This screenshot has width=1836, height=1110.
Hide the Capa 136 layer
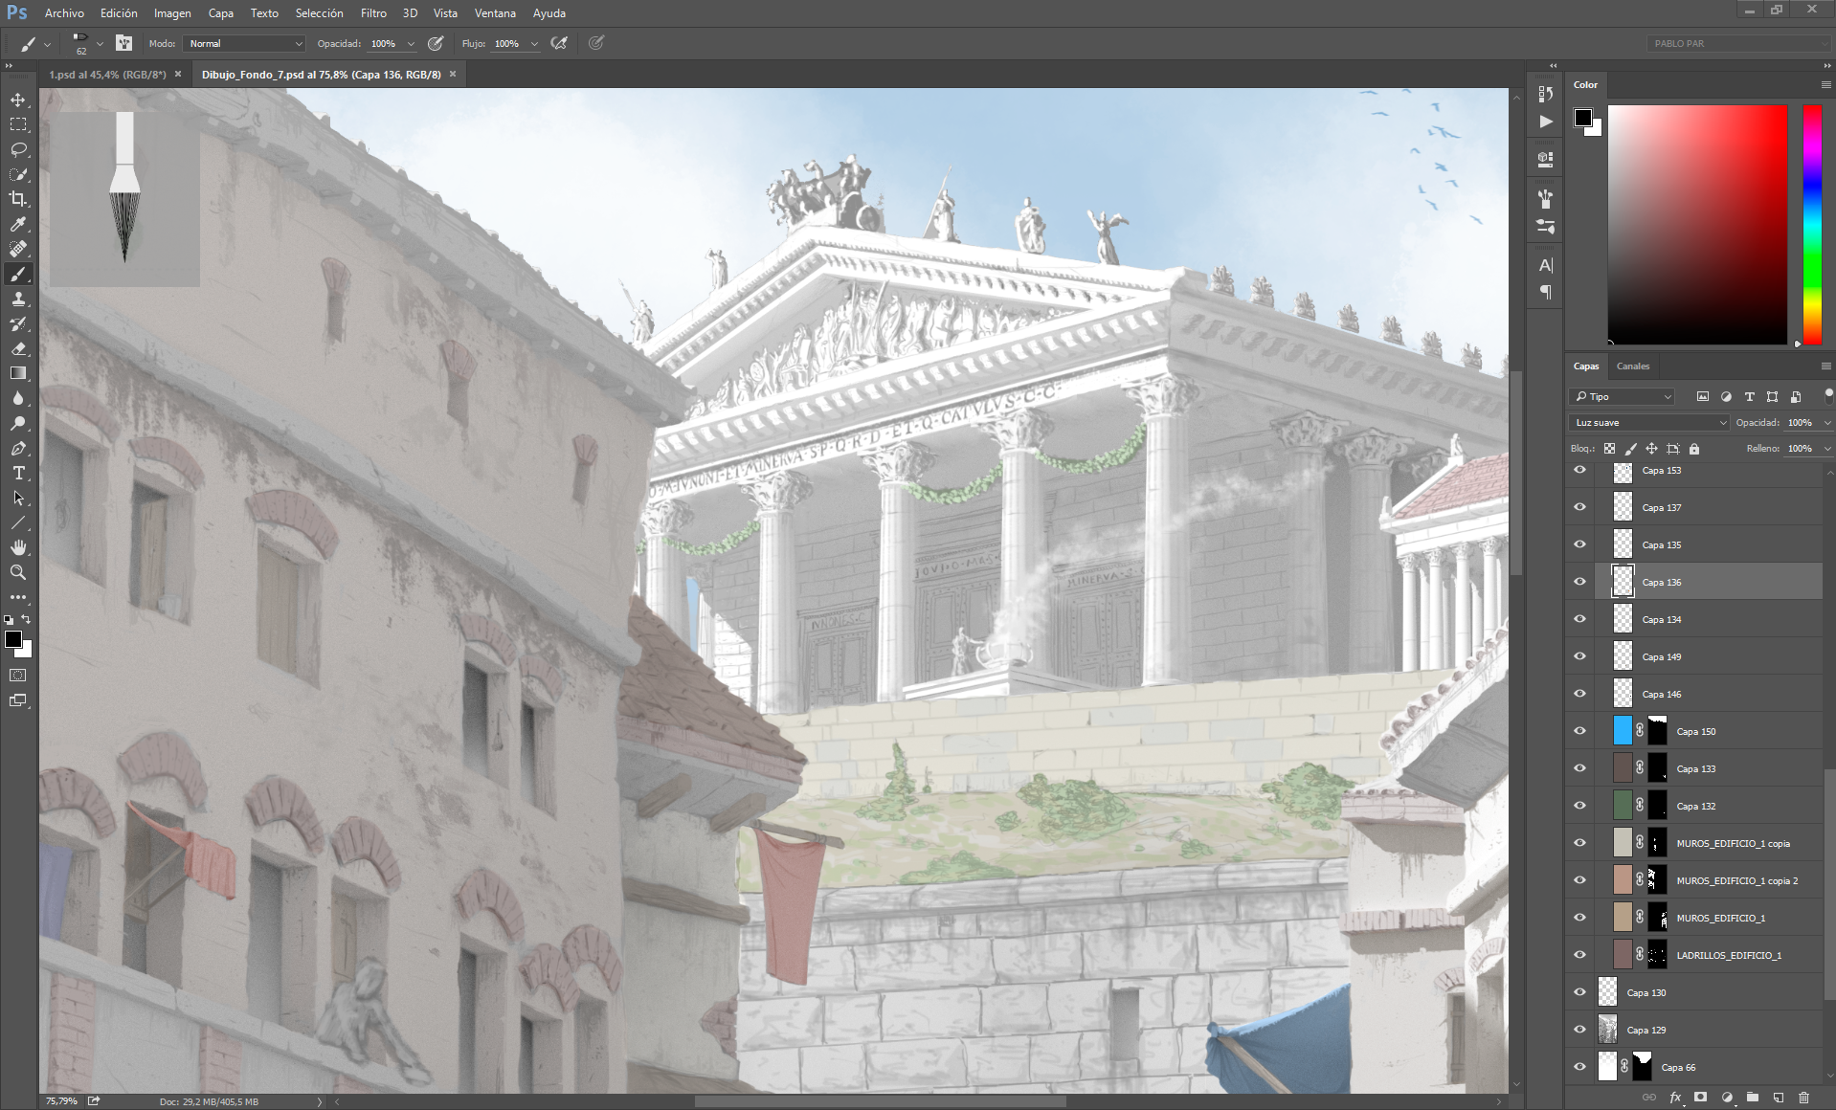[x=1579, y=582]
